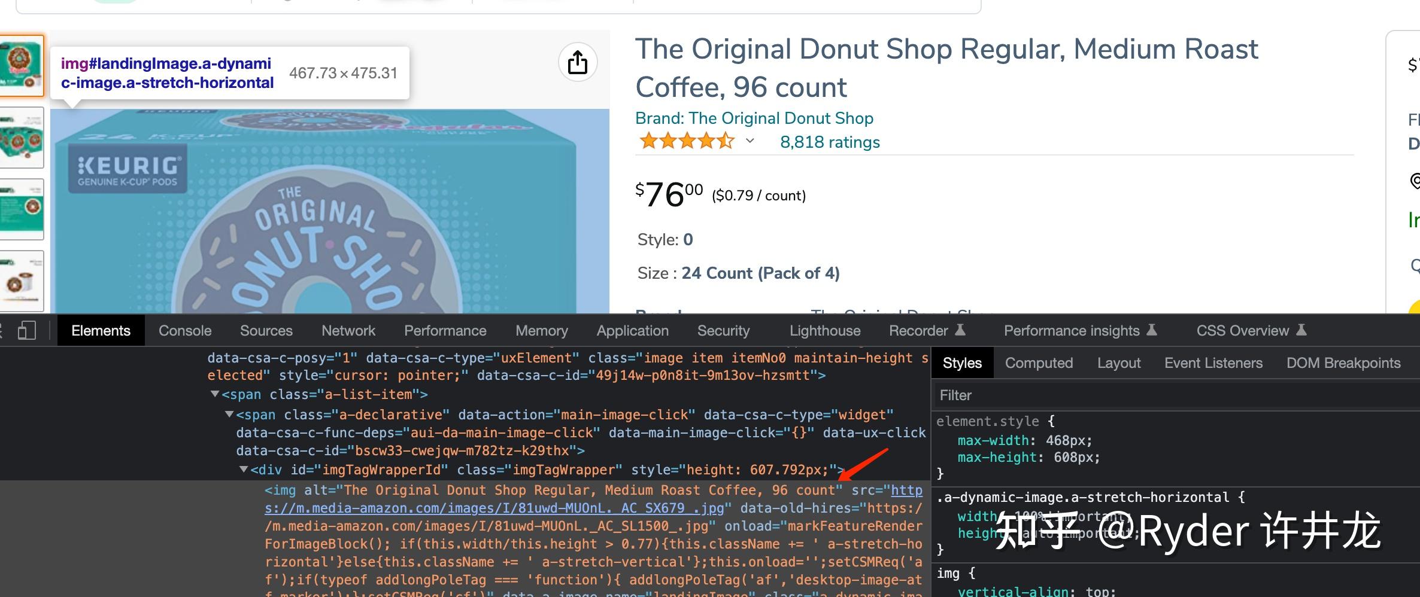Open the Sources tab

coord(266,331)
